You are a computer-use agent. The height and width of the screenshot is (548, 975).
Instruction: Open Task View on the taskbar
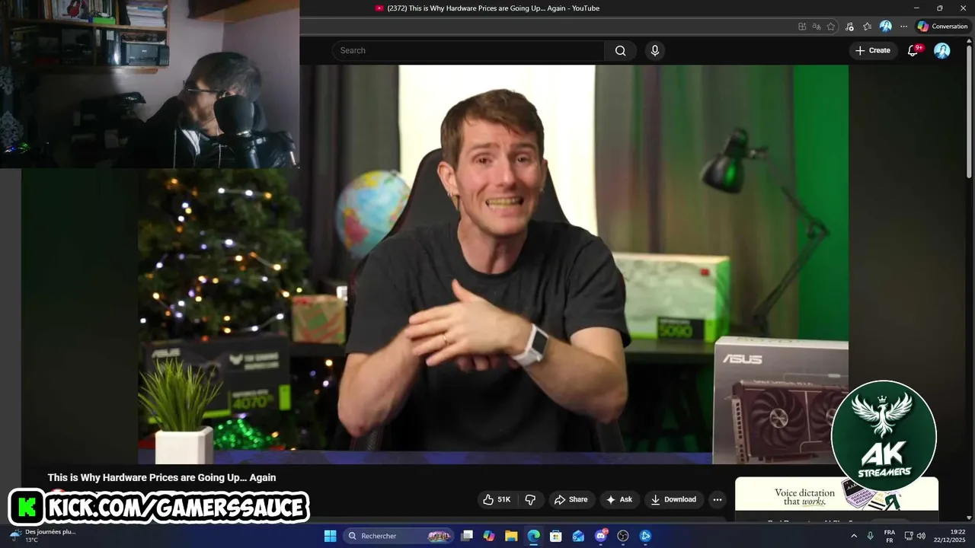click(x=467, y=536)
